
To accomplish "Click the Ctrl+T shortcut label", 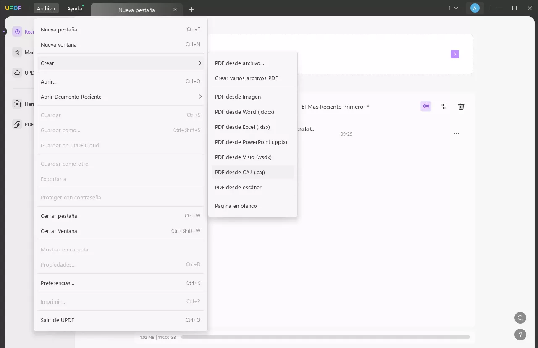I will 194,29.
